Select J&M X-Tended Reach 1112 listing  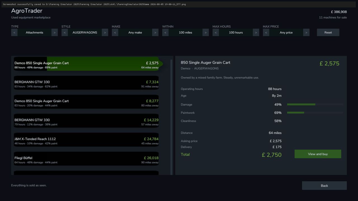pos(86,140)
